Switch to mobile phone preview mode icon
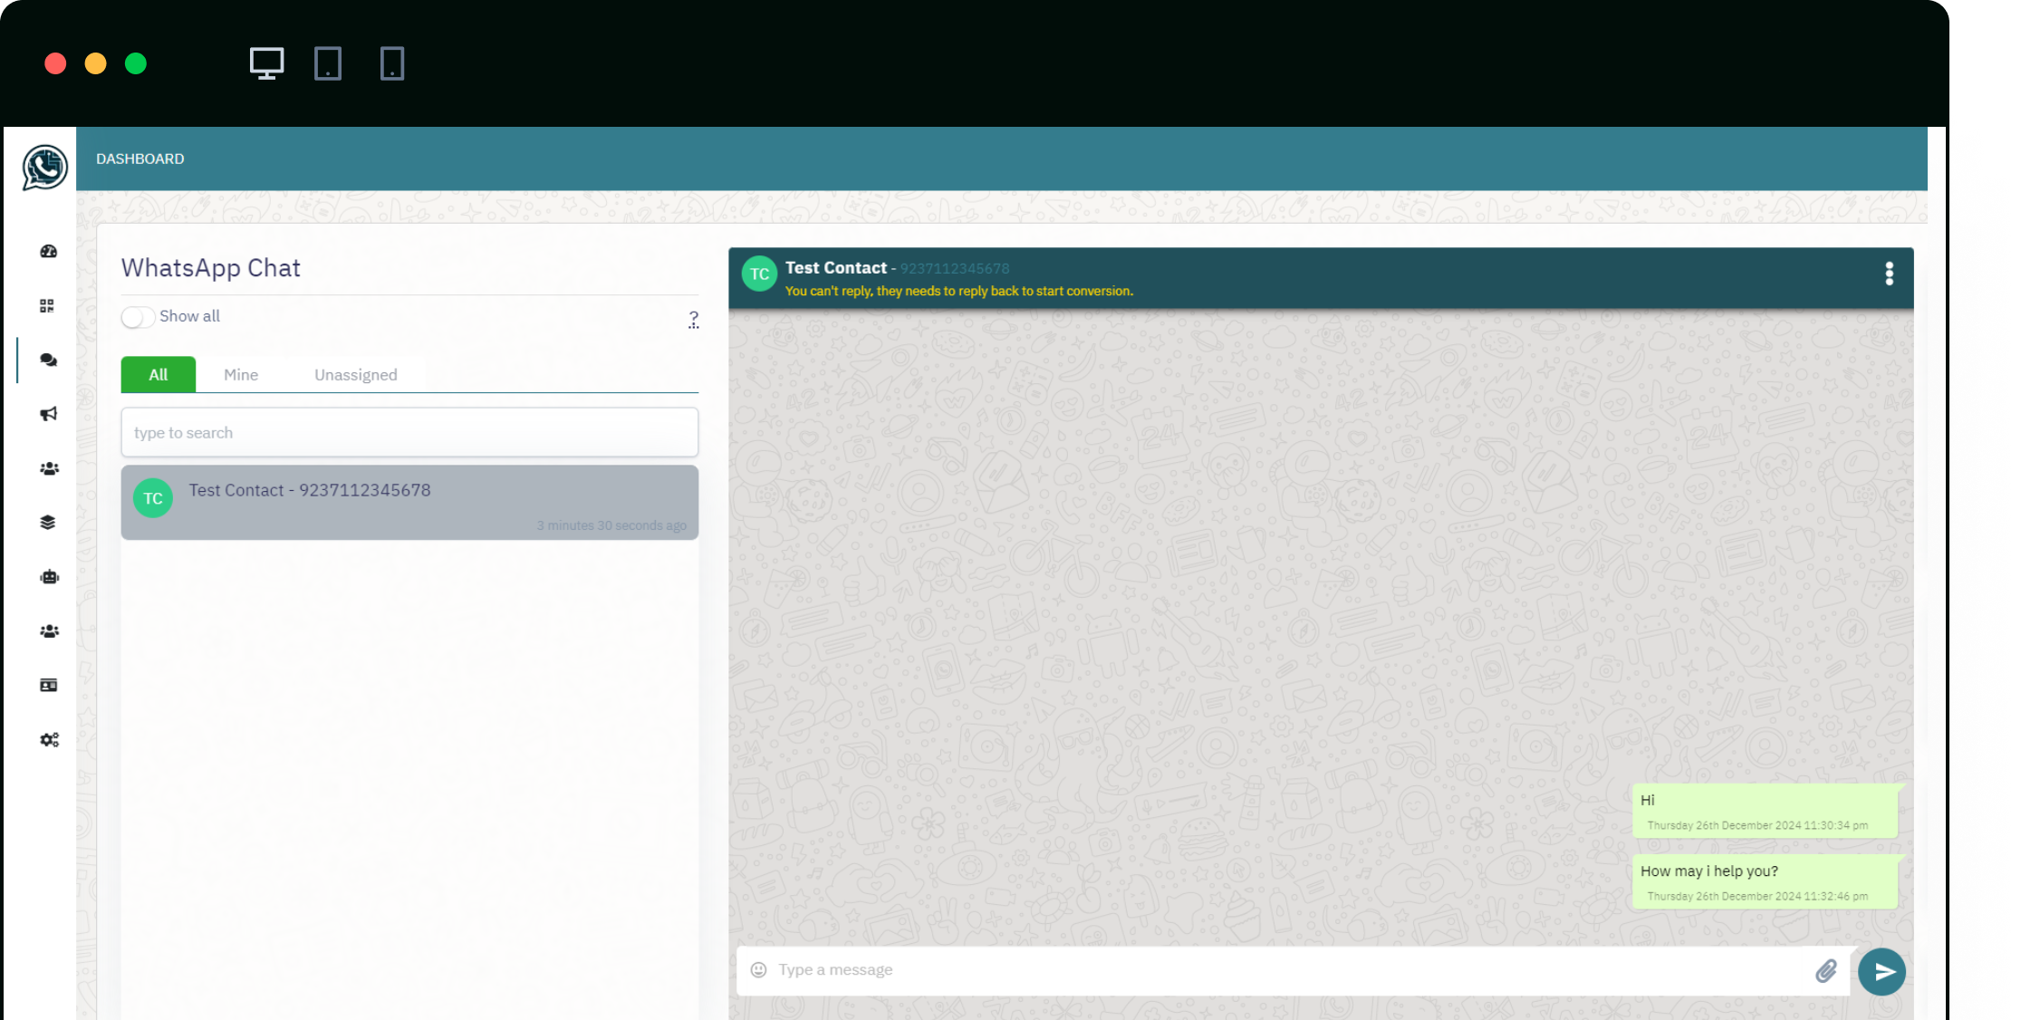The image size is (2040, 1020). (392, 63)
